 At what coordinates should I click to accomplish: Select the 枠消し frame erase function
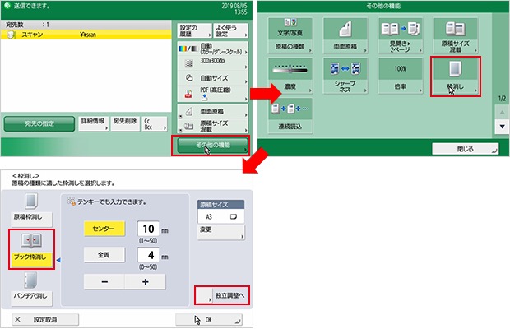455,76
